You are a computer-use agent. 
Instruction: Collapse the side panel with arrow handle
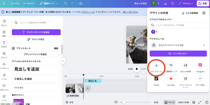(x=63, y=61)
